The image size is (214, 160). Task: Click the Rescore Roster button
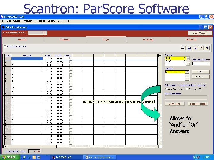(x=198, y=104)
